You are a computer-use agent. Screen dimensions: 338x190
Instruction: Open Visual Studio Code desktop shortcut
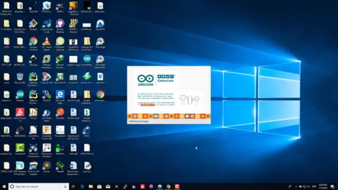pyautogui.click(x=47, y=26)
